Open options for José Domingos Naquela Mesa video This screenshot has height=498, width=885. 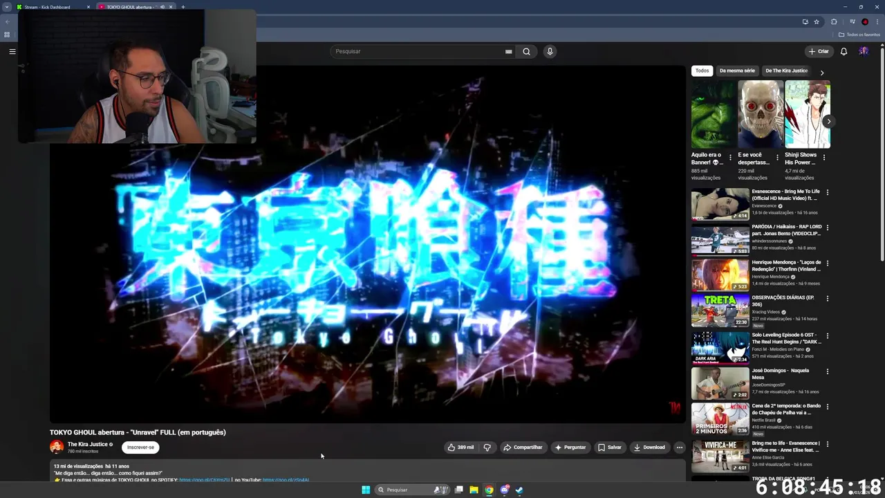pos(827,371)
